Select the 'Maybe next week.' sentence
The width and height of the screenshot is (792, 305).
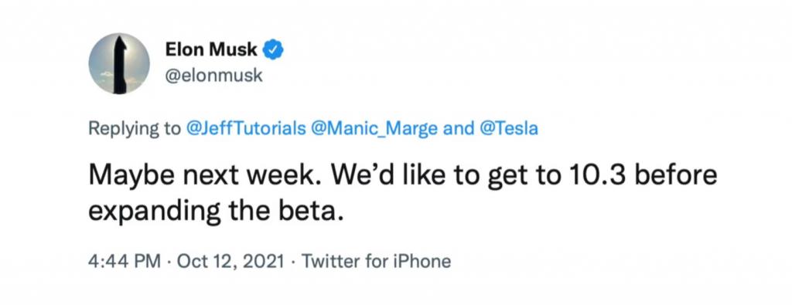pyautogui.click(x=204, y=175)
